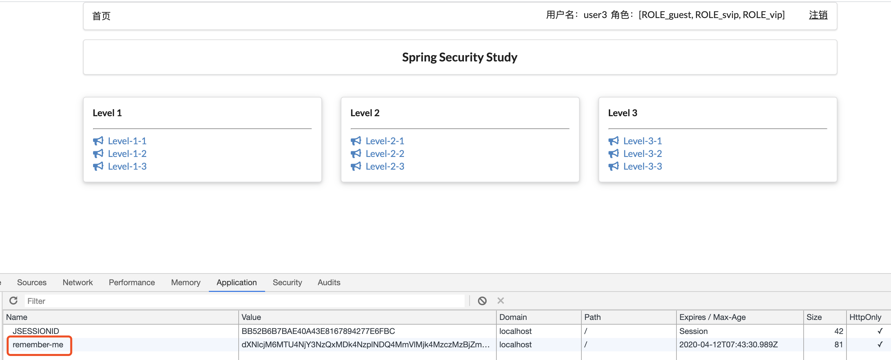Image resolution: width=891 pixels, height=360 pixels.
Task: Click the localhost domain of the JSESSIONID row
Action: point(515,331)
